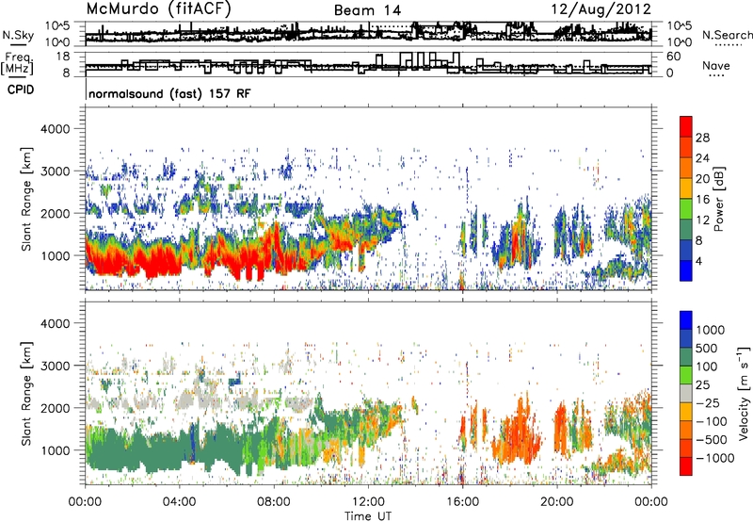Pick the light green 12–16 dB power swatch

point(686,208)
